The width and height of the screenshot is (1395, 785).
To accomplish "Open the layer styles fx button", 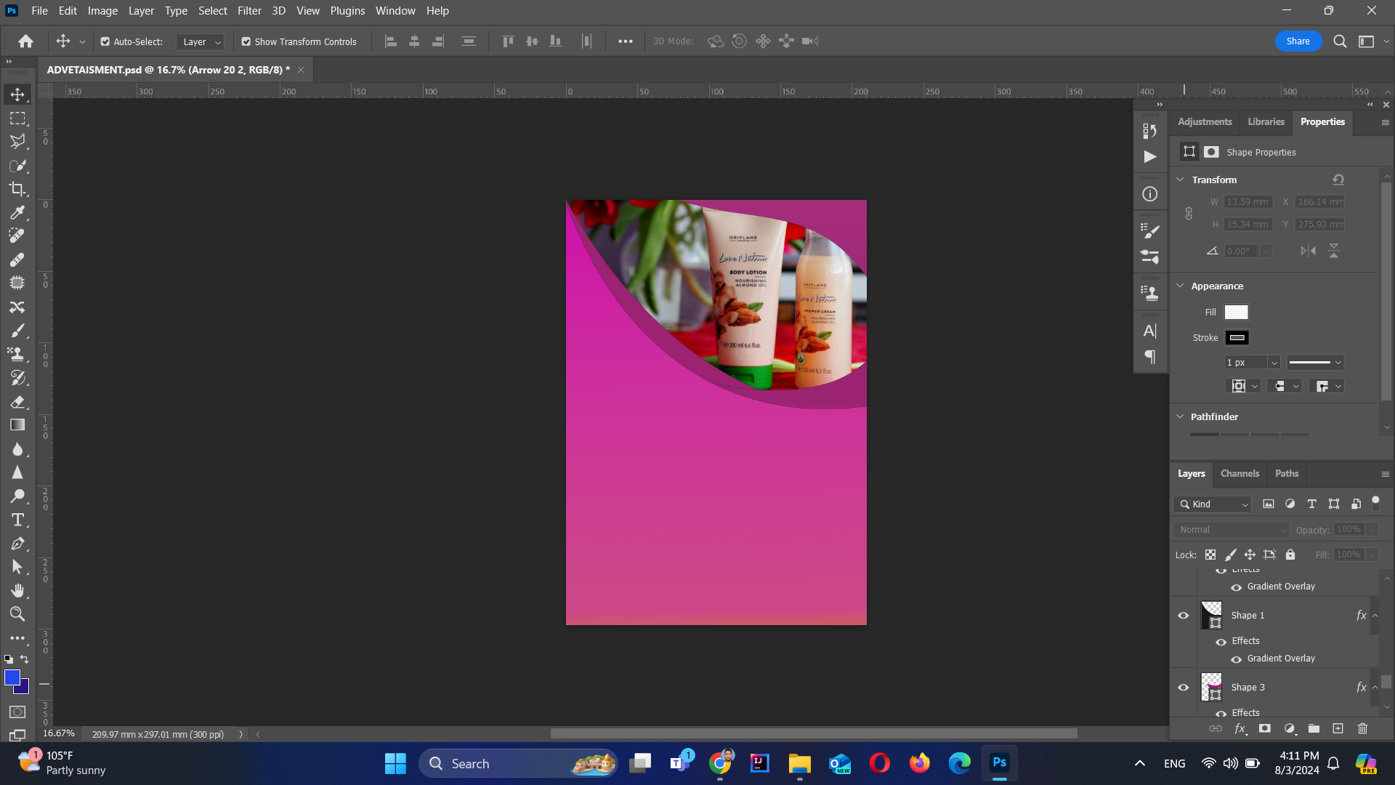I will point(1240,728).
